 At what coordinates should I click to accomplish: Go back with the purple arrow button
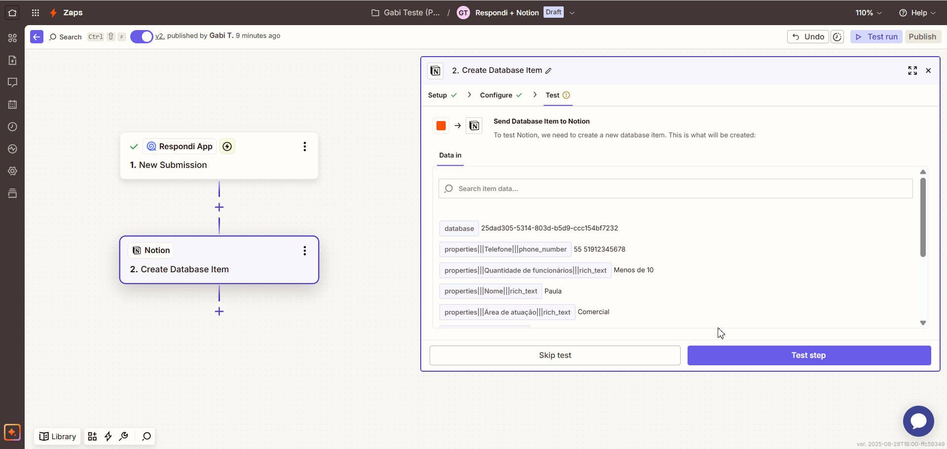[x=36, y=37]
